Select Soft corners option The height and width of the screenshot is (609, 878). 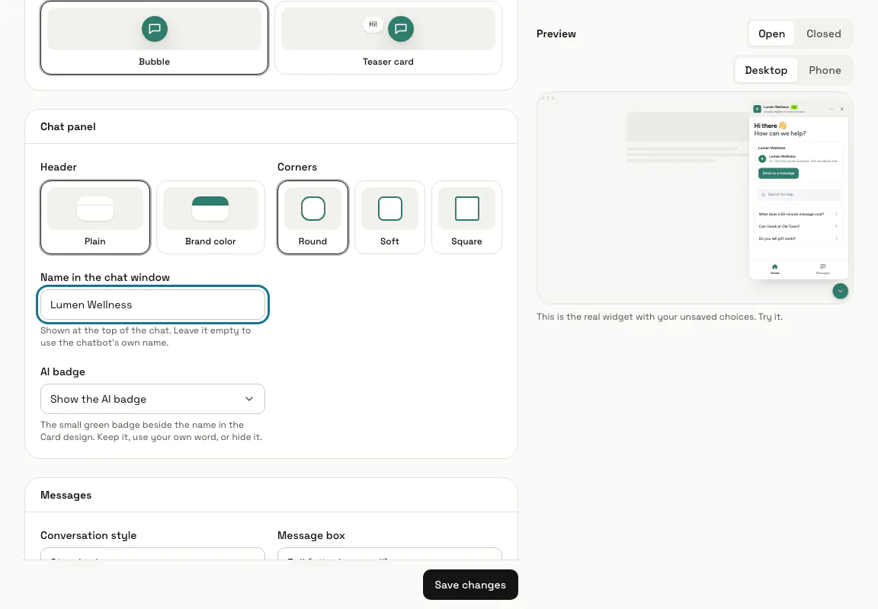389,217
